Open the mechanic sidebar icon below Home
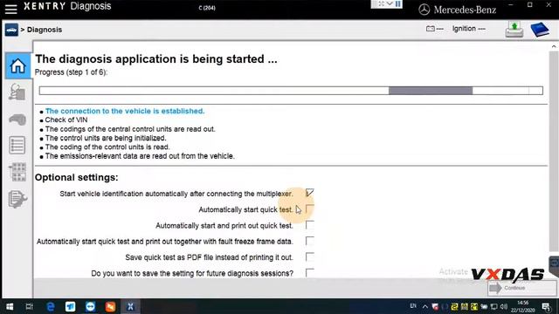 (17, 92)
